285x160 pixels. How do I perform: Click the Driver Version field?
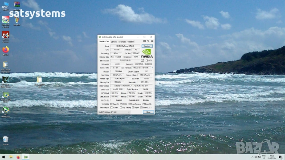coord(132,86)
